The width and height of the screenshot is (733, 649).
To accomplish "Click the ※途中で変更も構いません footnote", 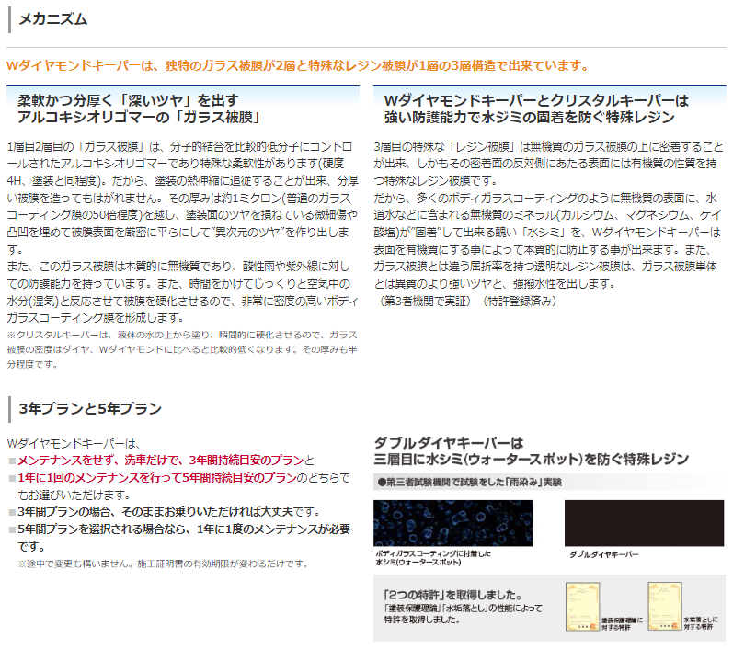I will [163, 564].
